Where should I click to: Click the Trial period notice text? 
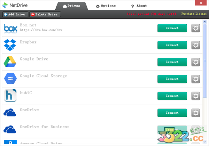pos(152,14)
